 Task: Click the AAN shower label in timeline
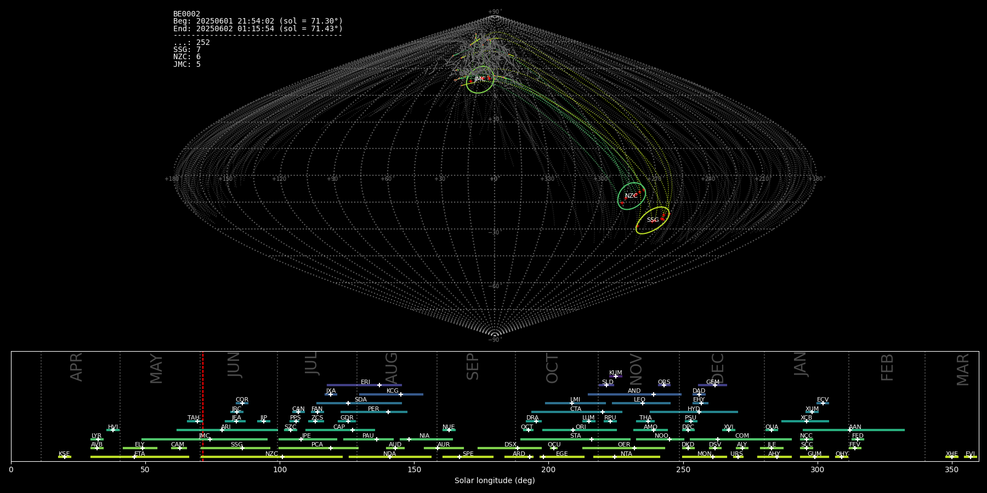pos(855,427)
